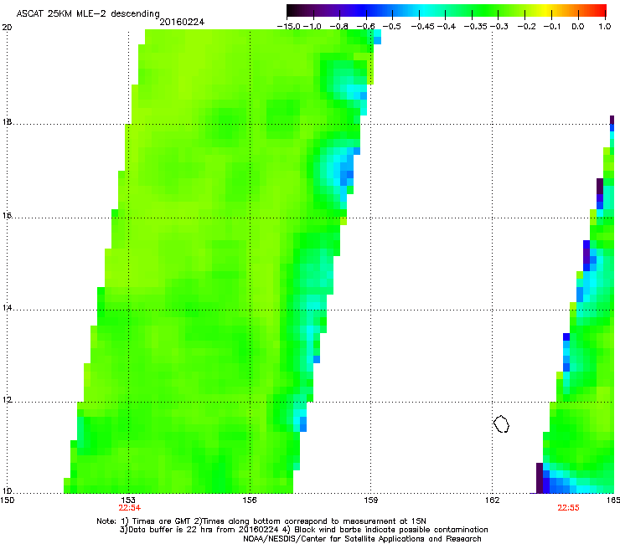This screenshot has width=620, height=544.
Task: Click colorbar label -0.6
Action: coord(366,27)
